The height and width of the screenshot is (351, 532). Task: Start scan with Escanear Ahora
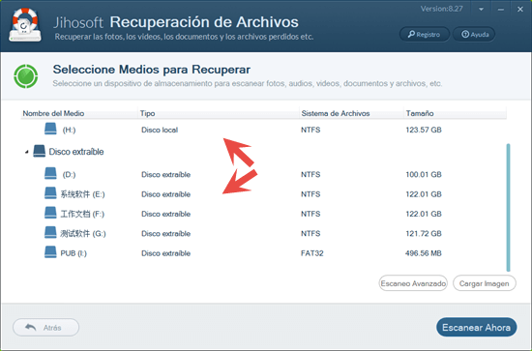coord(476,327)
